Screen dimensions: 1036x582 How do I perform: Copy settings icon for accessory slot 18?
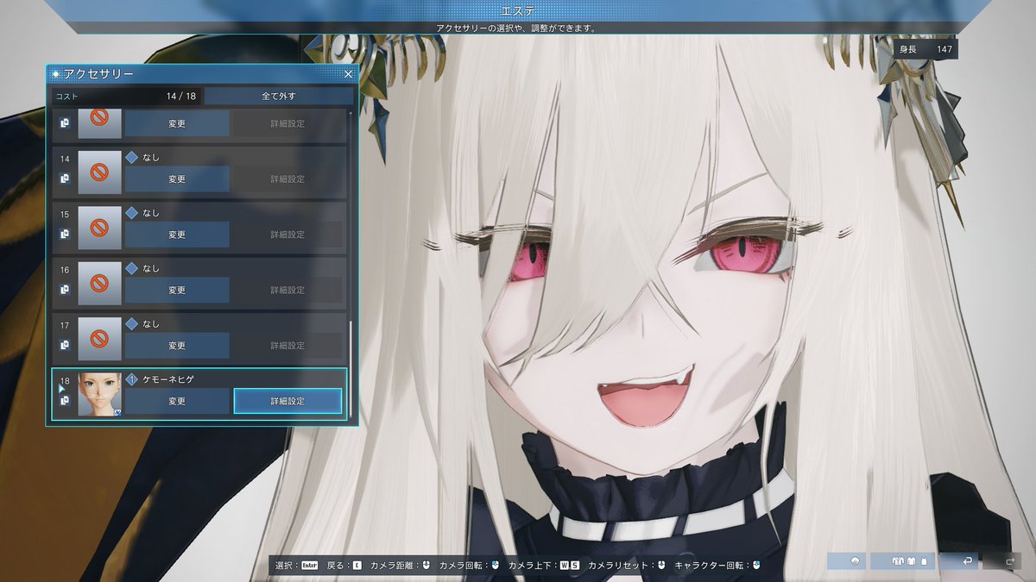click(x=65, y=401)
